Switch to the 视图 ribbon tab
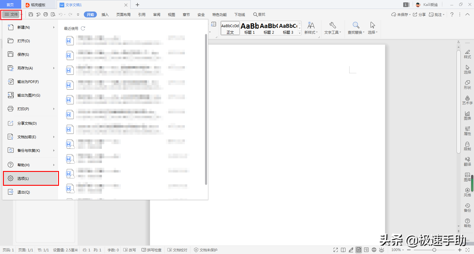 point(172,14)
